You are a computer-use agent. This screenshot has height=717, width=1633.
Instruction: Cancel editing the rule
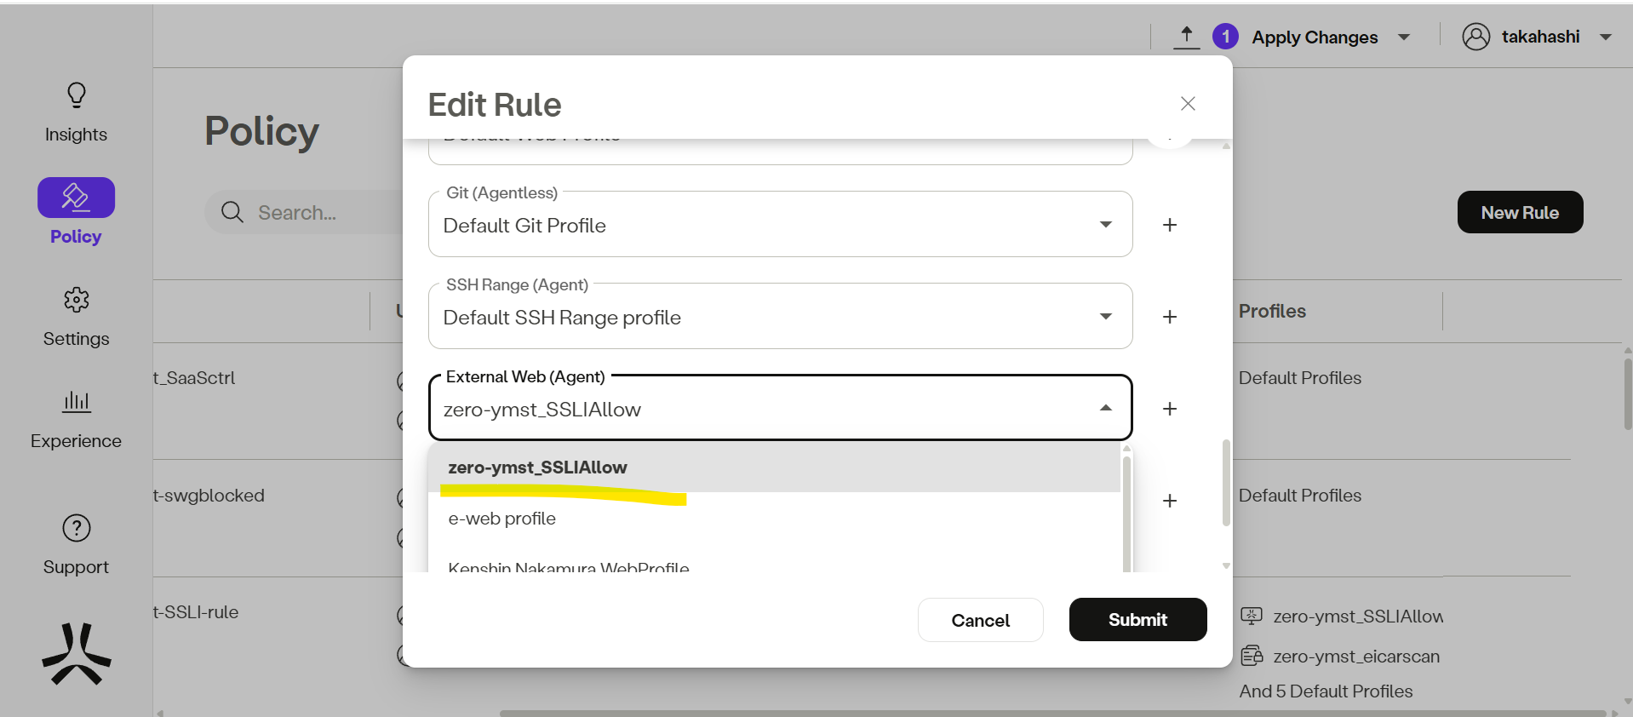[980, 621]
